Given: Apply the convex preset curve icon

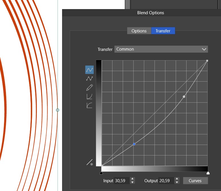Looking at the screenshot, I should tap(89, 105).
